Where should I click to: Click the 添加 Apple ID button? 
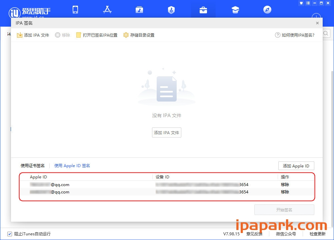coord(296,166)
